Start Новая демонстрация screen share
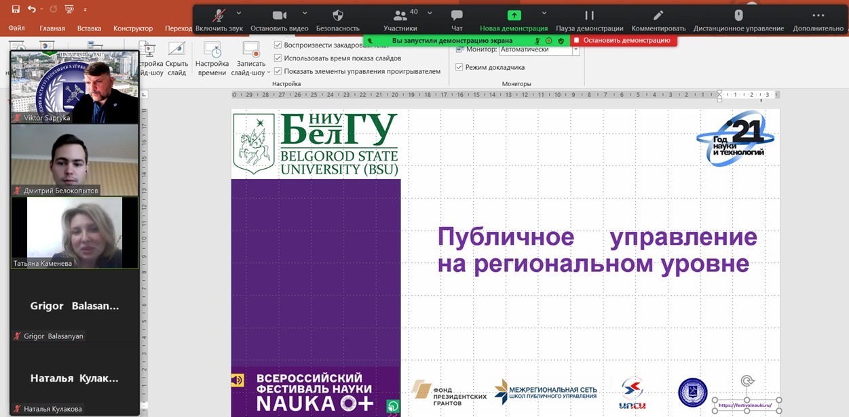 click(x=513, y=16)
